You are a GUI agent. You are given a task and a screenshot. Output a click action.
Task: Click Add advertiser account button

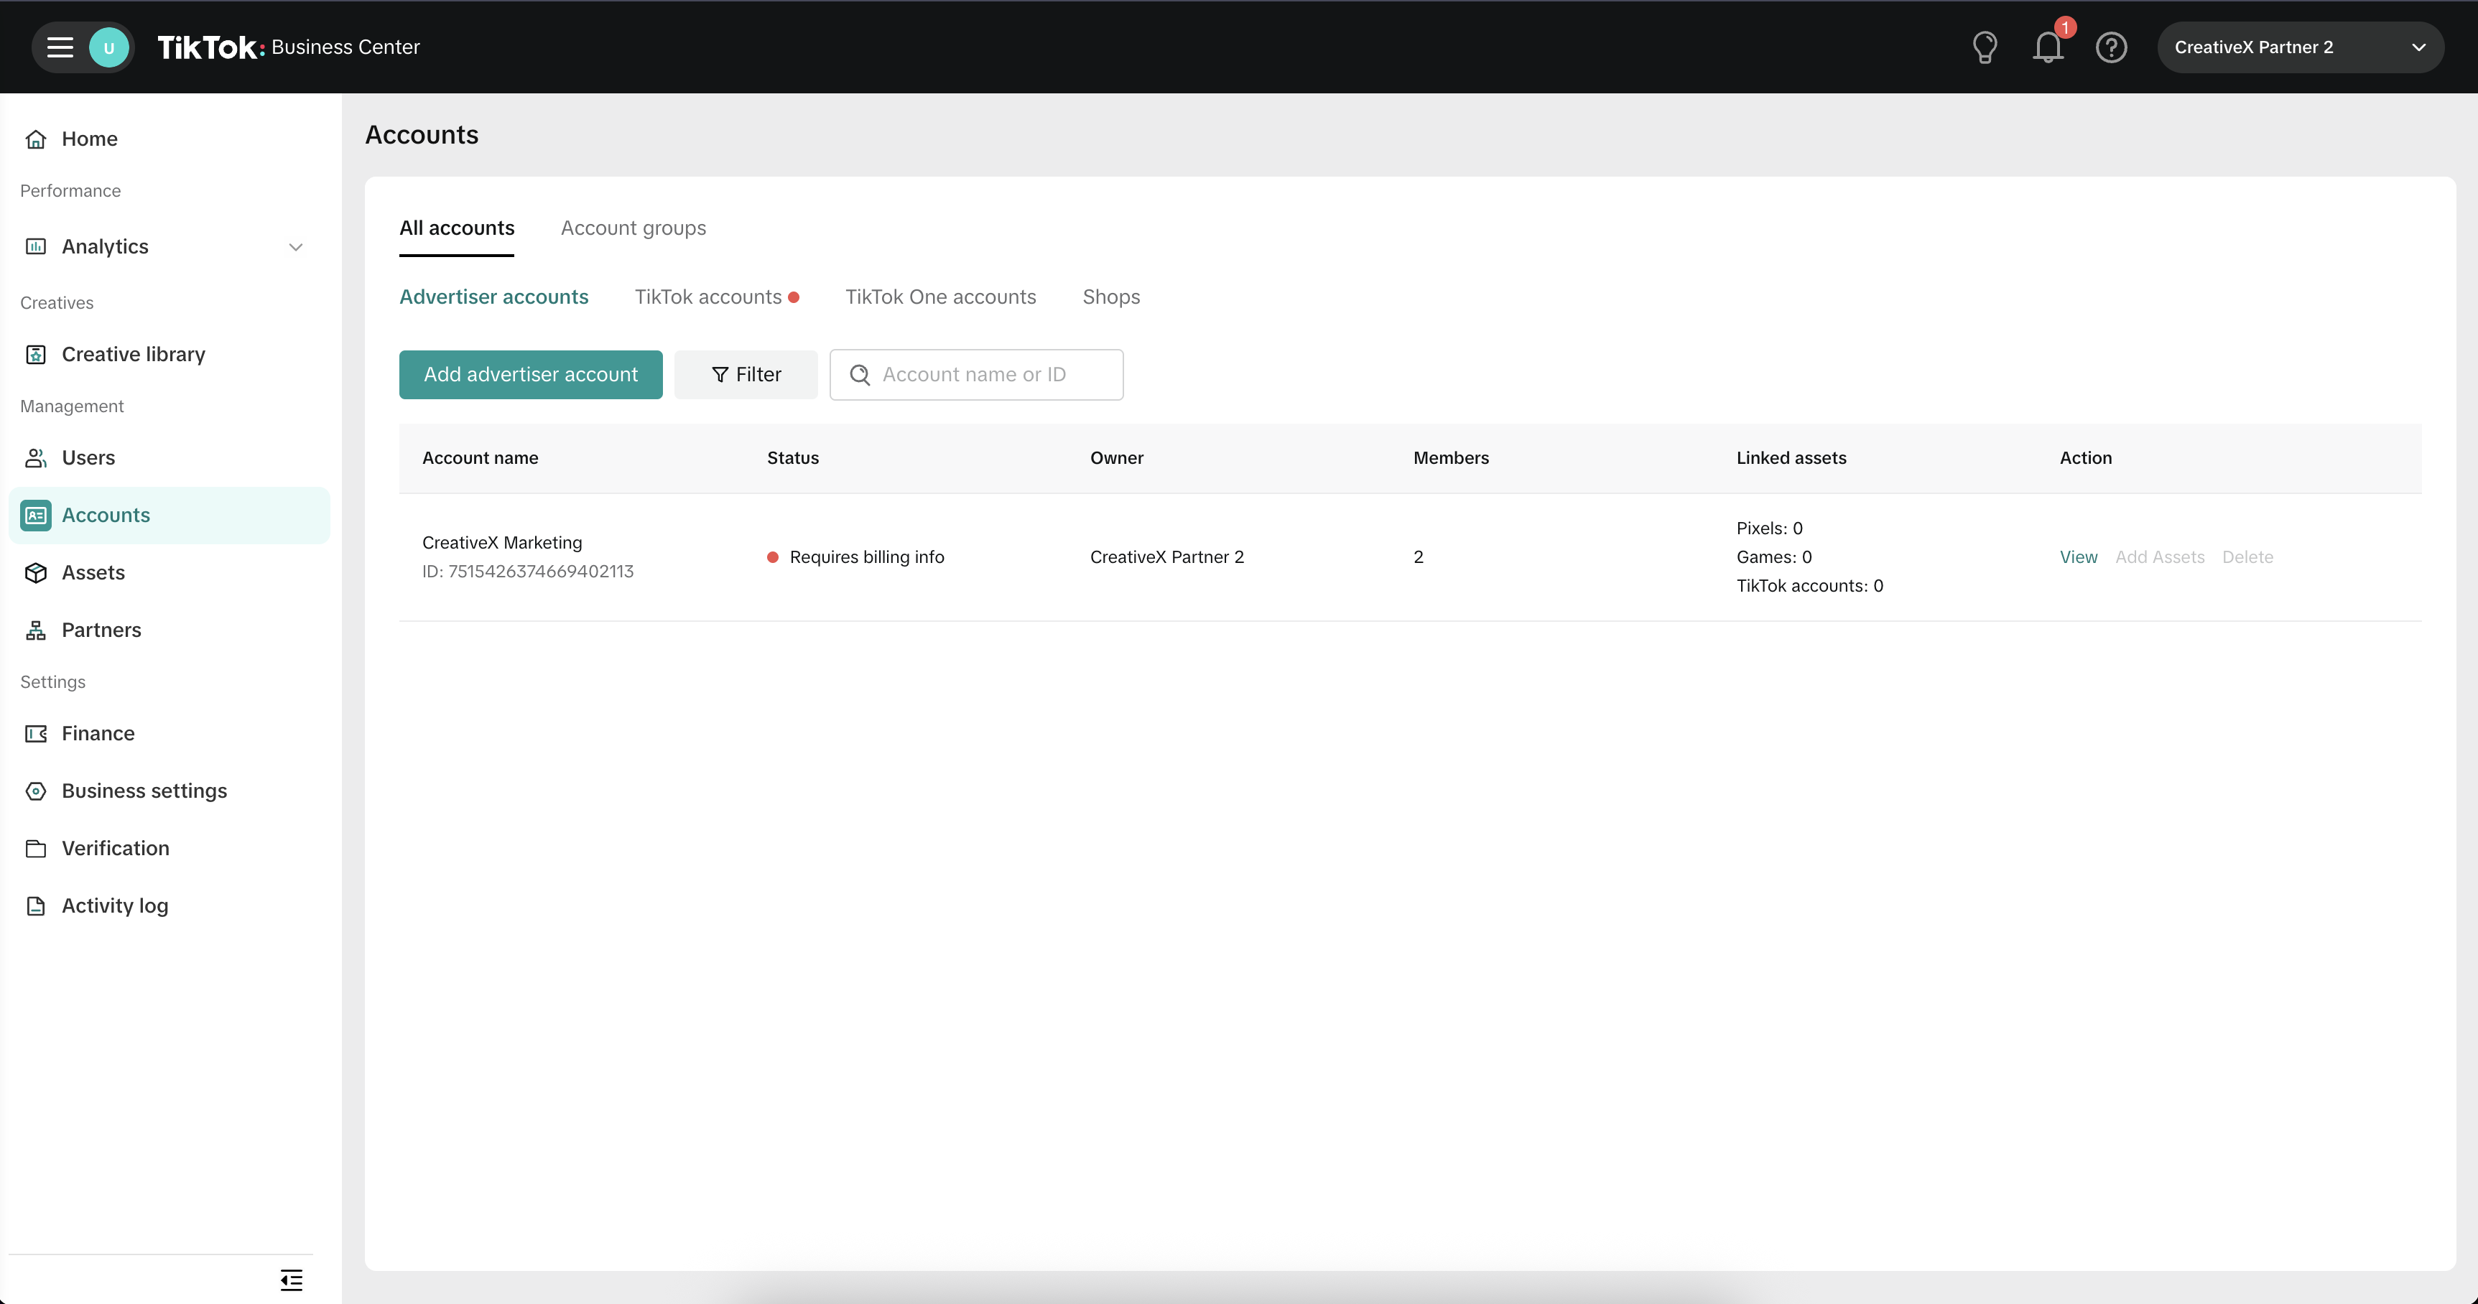click(531, 375)
